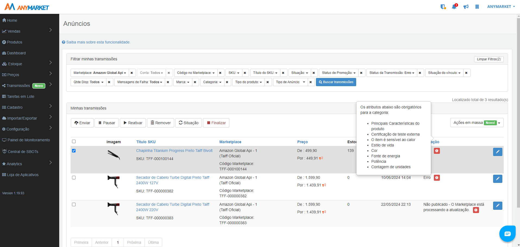Clear the Conta filter with its X
Viewport: 520px width, 247px height.
pos(169,73)
